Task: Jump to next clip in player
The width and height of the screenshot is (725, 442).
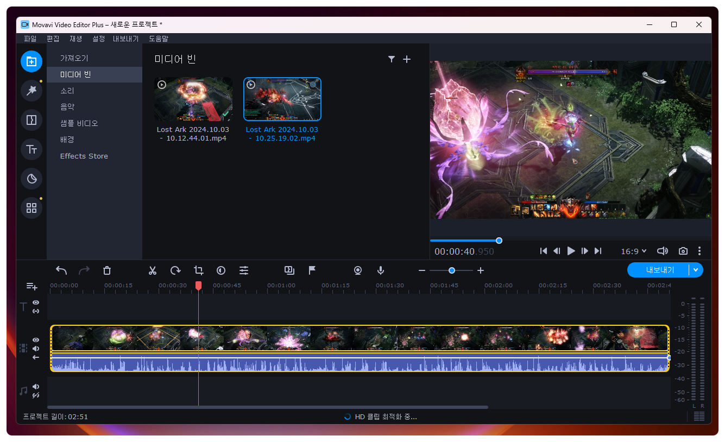Action: [598, 251]
